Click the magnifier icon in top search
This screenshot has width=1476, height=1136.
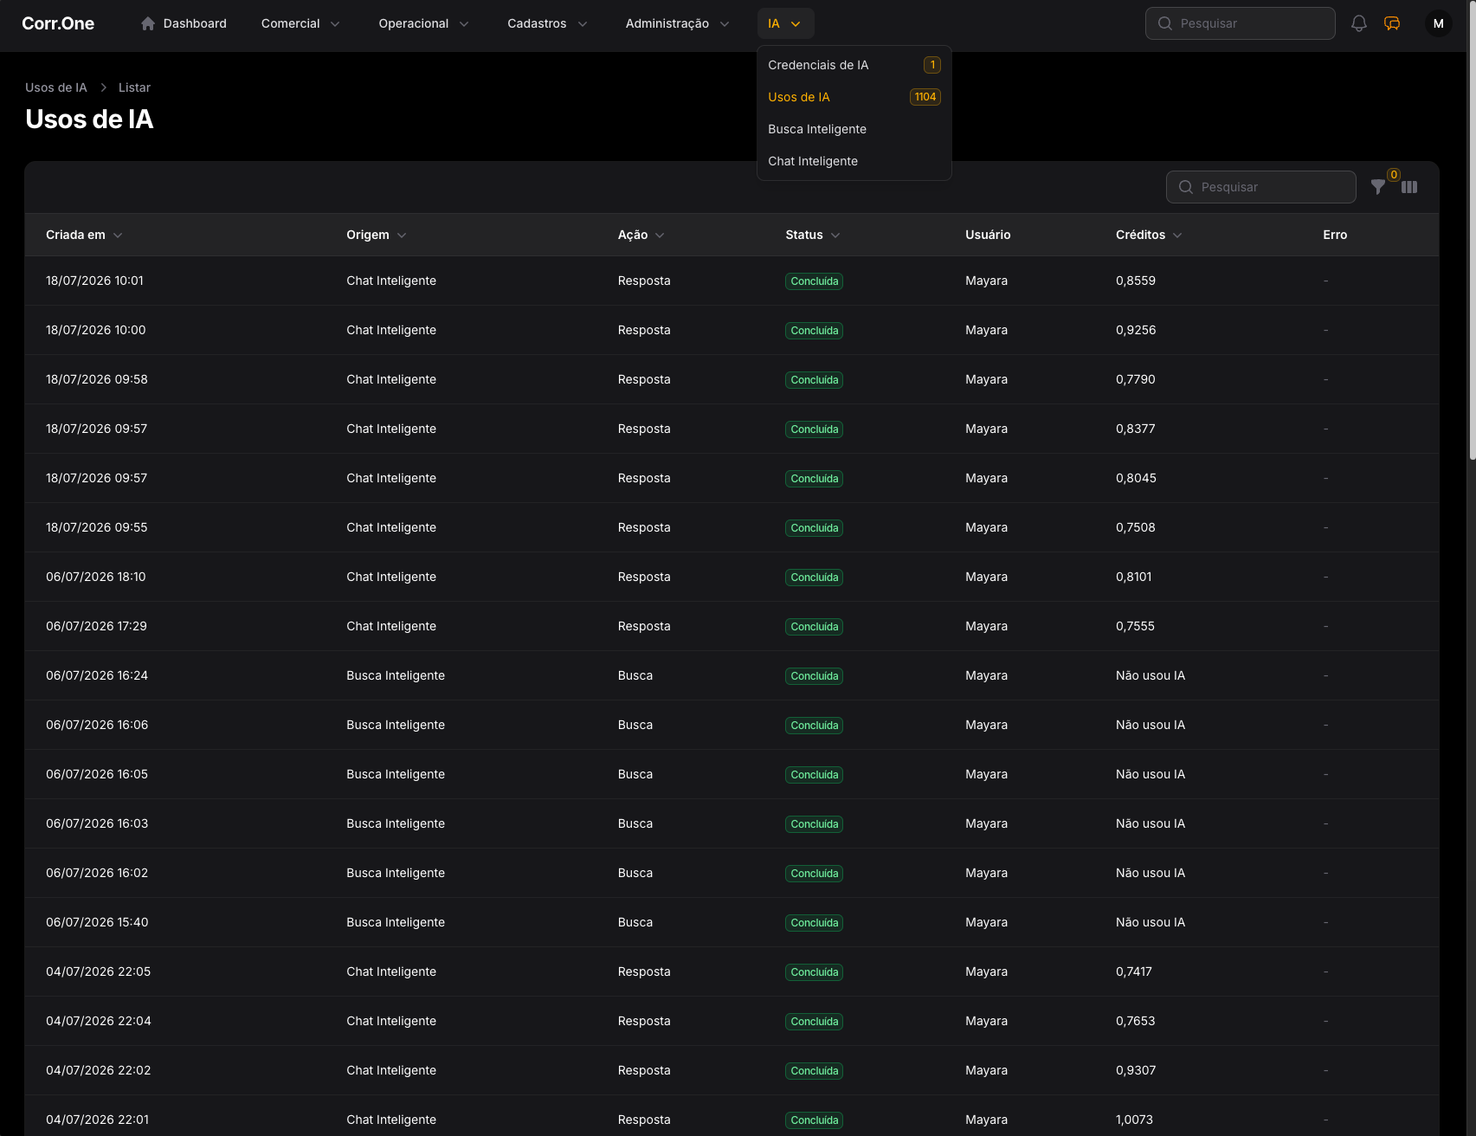pyautogui.click(x=1165, y=23)
